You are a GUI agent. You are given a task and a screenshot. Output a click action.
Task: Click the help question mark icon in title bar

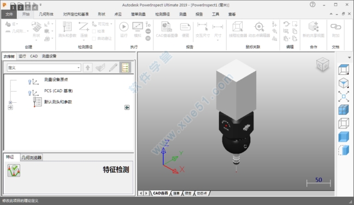312,4
